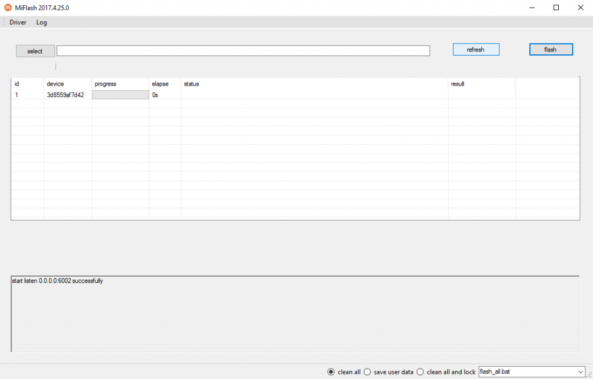Viewport: 593px width, 379px height.
Task: Click the flash button
Action: pos(551,50)
